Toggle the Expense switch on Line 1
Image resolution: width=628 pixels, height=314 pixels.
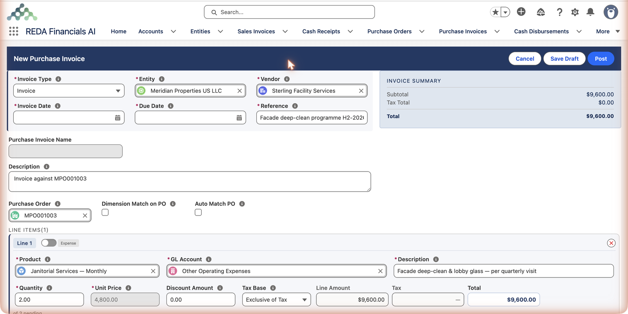(x=49, y=243)
